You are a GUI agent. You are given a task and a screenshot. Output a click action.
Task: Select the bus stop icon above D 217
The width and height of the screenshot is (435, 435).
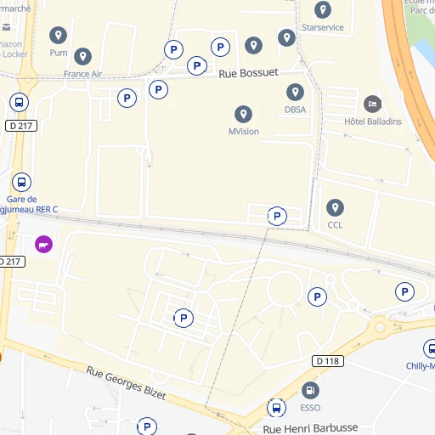(x=19, y=102)
